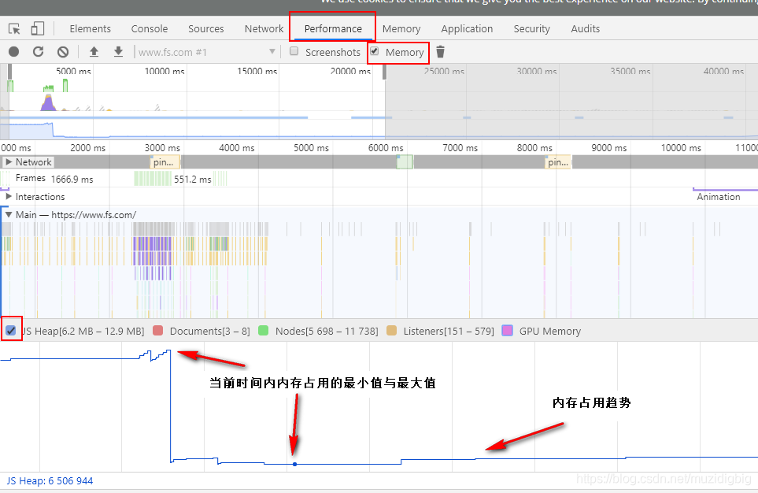Screen dimensions: 758x493
Task: Click the JS Heap[6.2 MB – 12.9 MB] label
Action: (83, 332)
